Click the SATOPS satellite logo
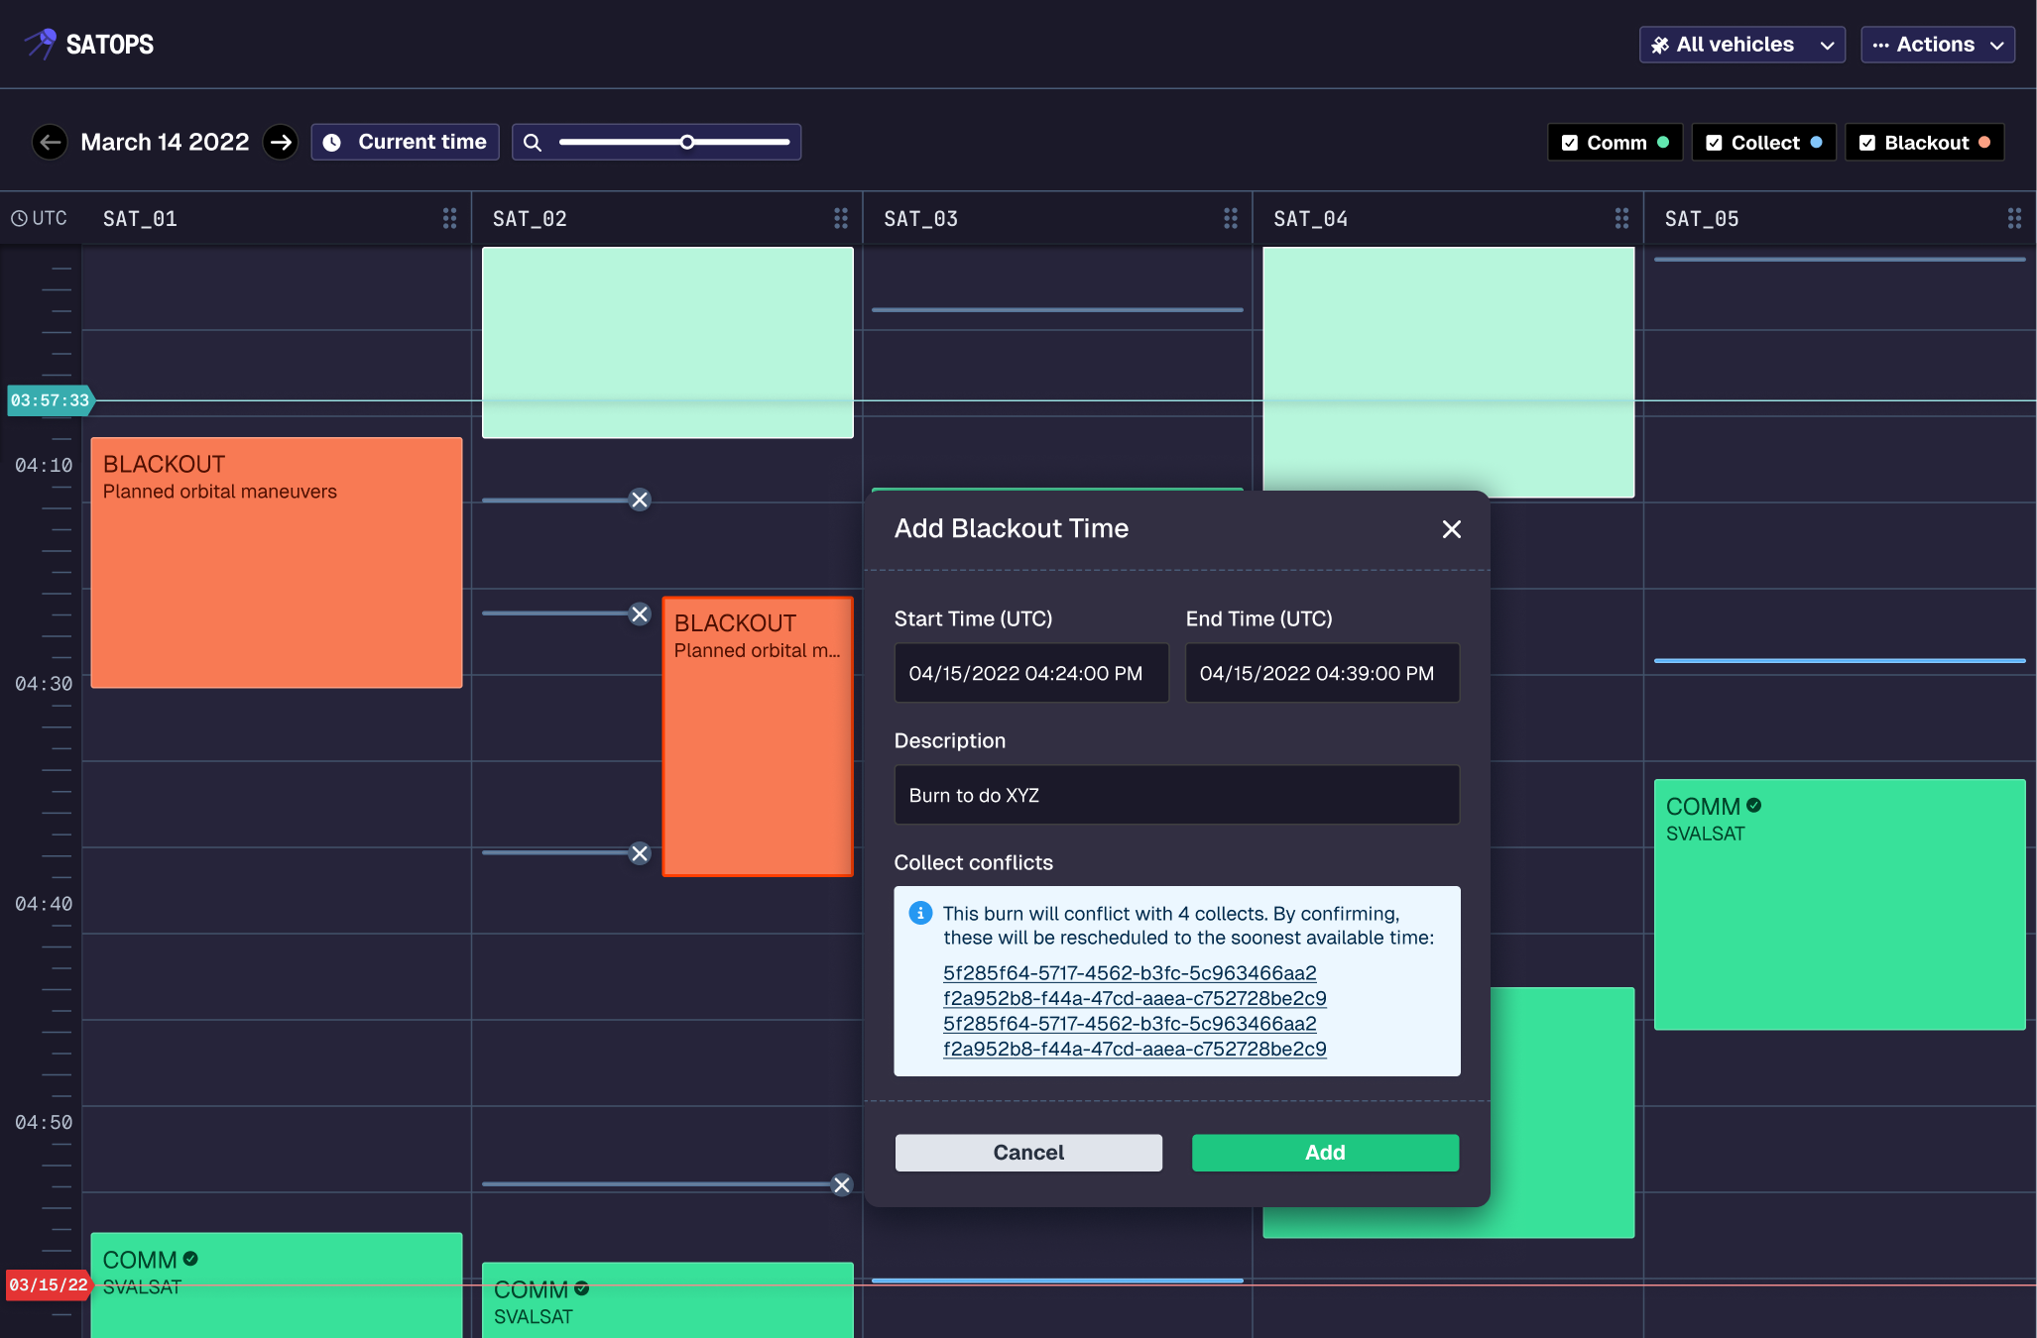The width and height of the screenshot is (2037, 1338). [x=42, y=44]
